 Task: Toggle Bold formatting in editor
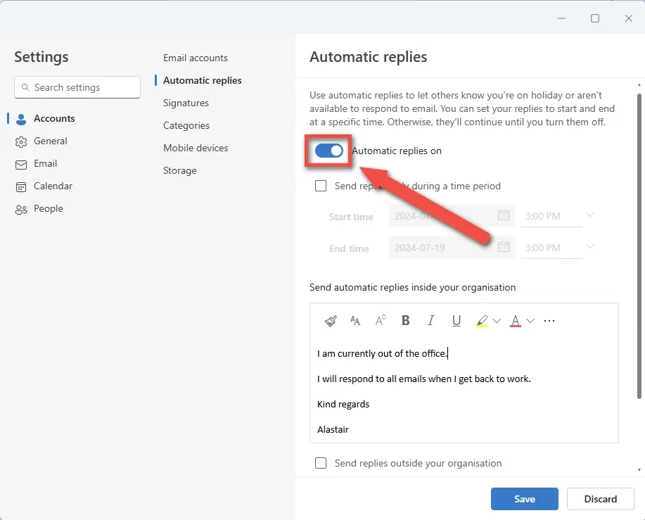406,321
